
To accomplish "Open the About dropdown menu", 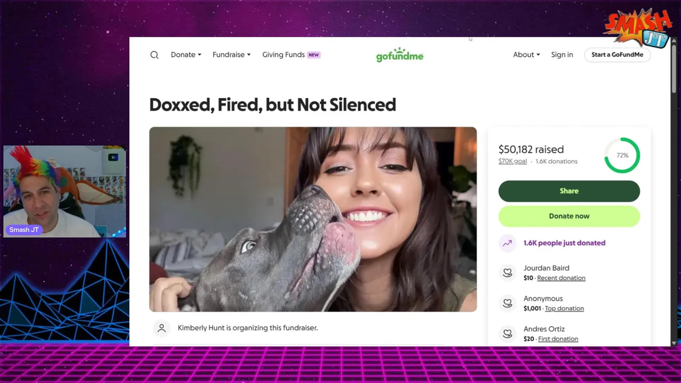I will 526,55.
